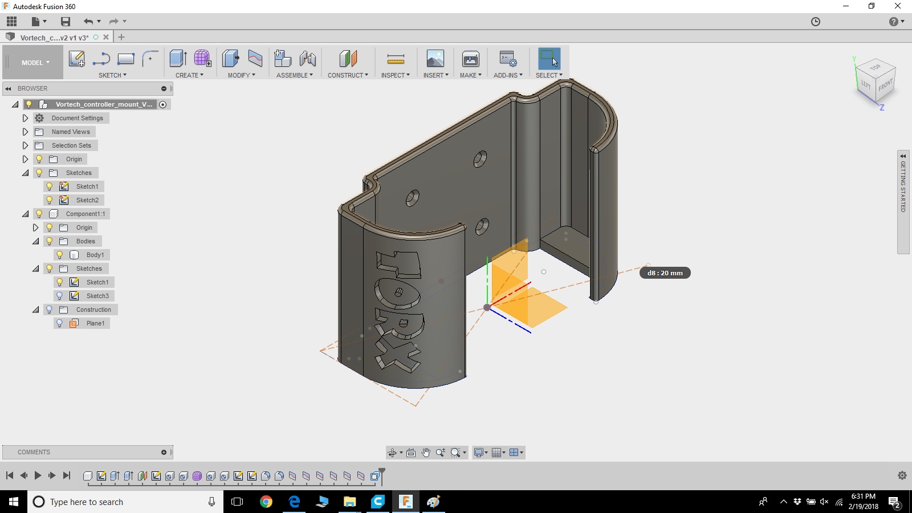
Task: Collapse the Component1:1 node
Action: (x=25, y=214)
